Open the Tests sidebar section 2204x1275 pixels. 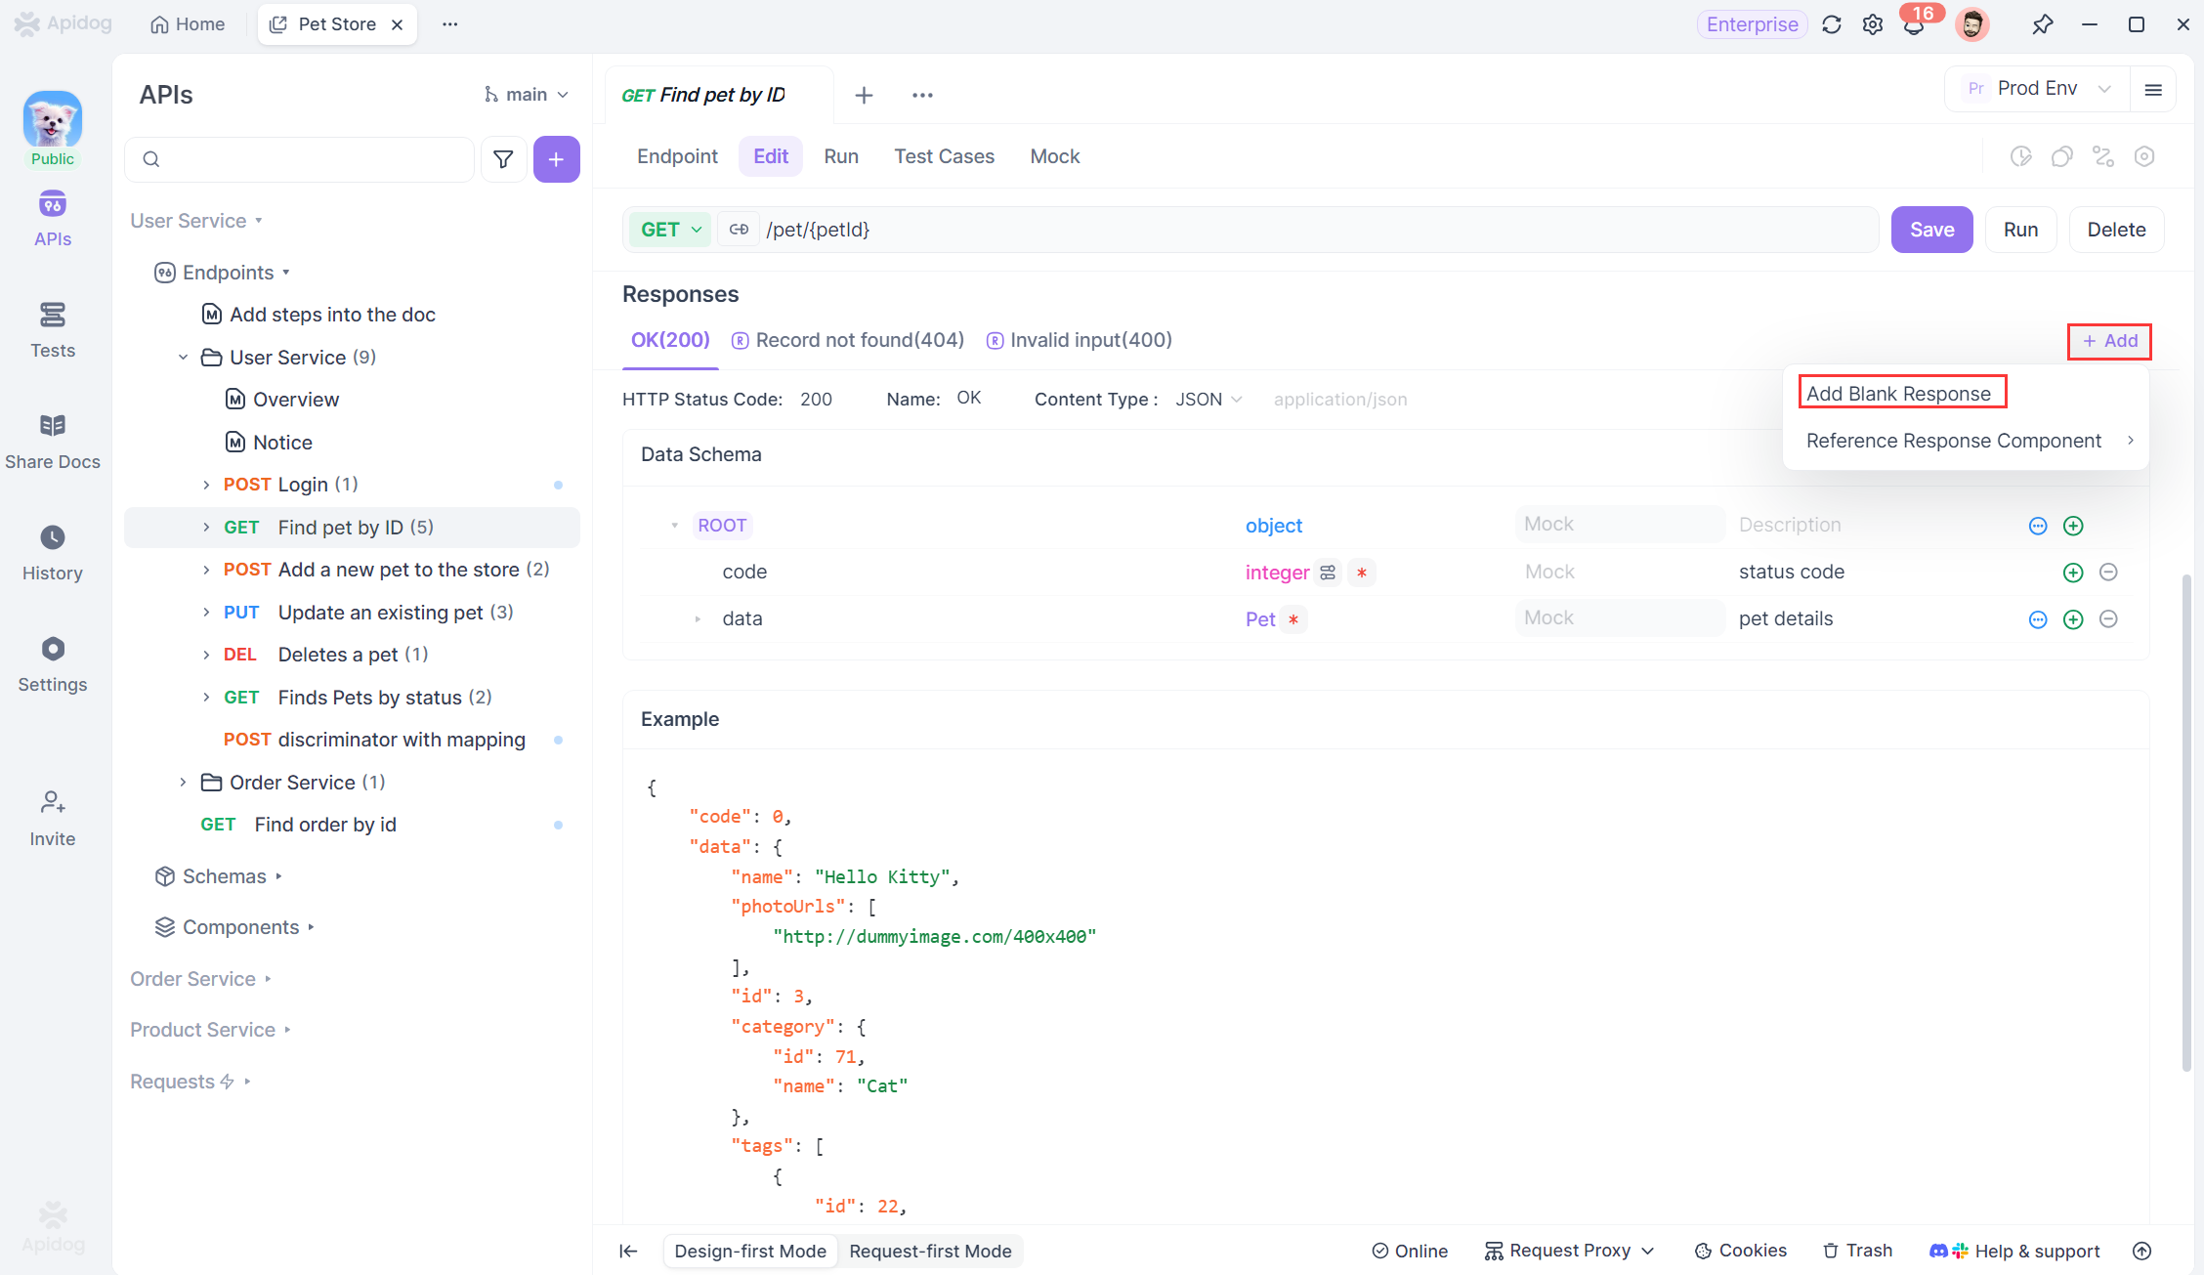(x=53, y=330)
